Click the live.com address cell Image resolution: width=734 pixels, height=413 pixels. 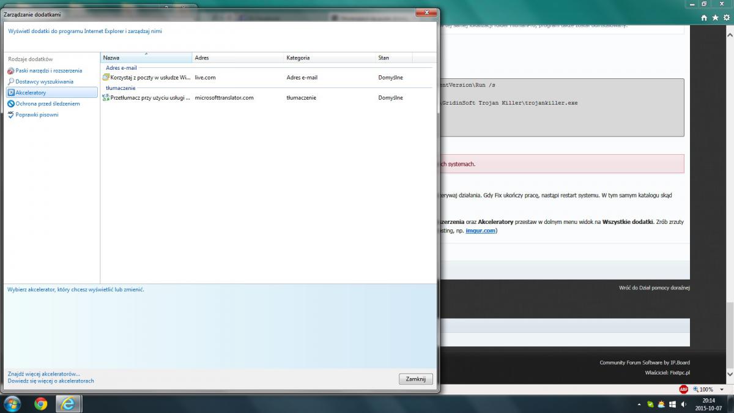pos(206,78)
